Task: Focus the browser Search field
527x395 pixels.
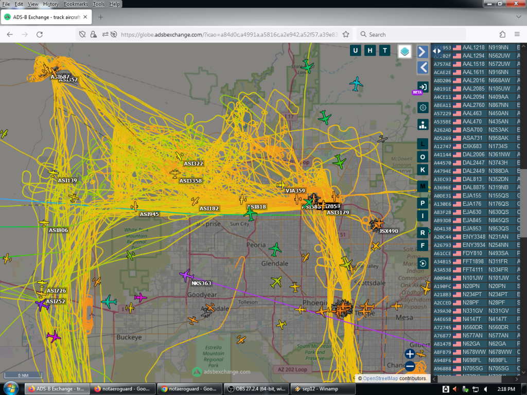Action: click(x=411, y=34)
